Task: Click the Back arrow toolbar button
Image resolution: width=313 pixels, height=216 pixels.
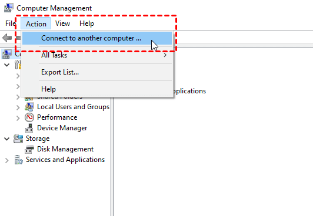Action: [x=7, y=38]
